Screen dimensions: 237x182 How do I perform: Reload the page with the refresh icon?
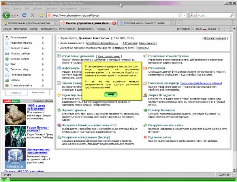24,15
